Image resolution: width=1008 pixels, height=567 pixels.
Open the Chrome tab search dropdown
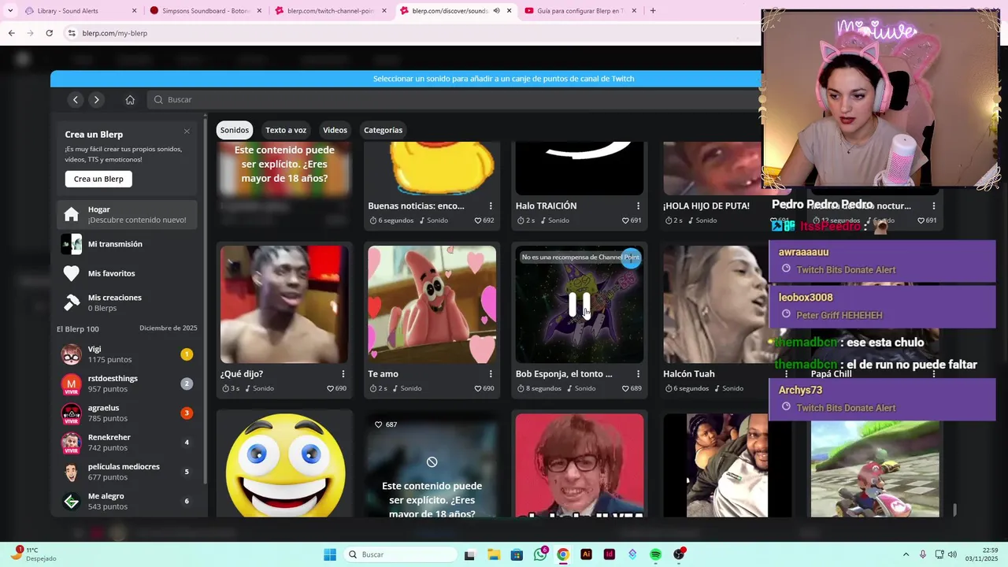(9, 11)
